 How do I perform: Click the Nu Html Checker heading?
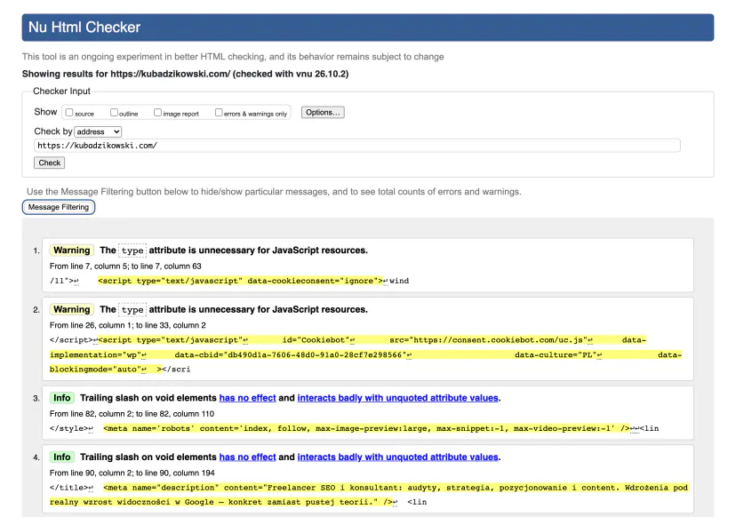point(84,28)
